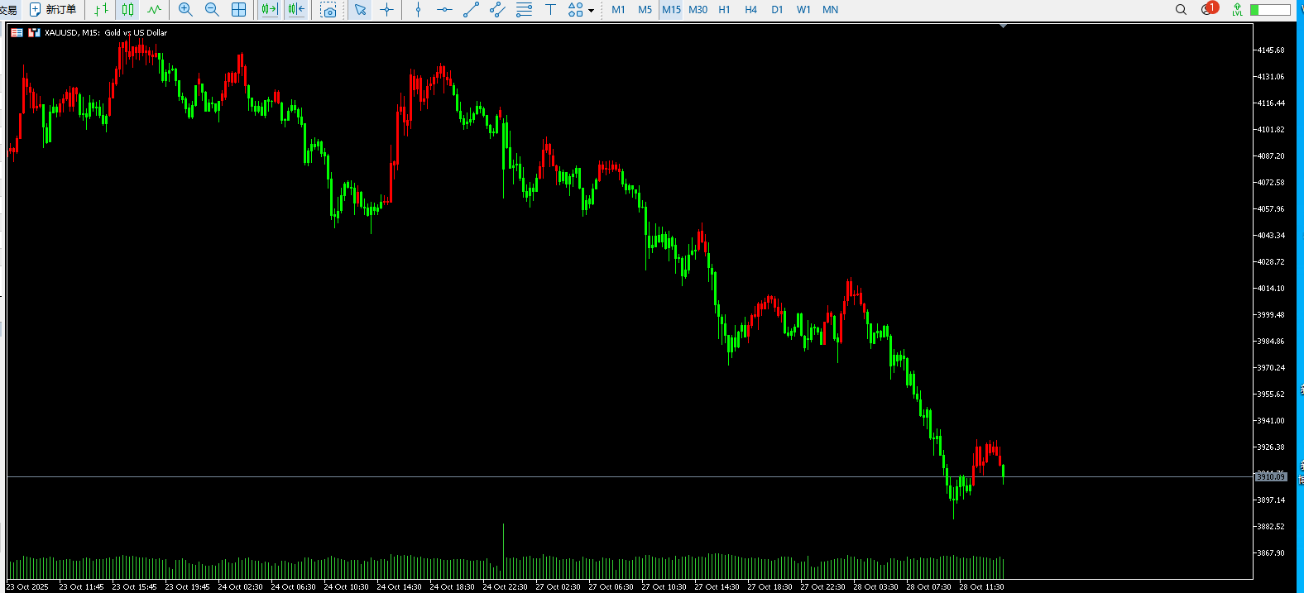Select the Fibonacci retracement tool
The width and height of the screenshot is (1304, 593).
click(x=524, y=10)
